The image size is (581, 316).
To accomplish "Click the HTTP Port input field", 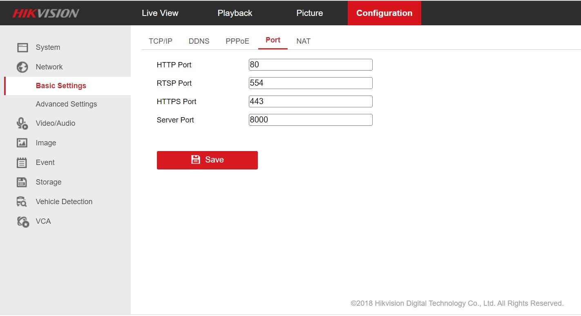I will (311, 65).
